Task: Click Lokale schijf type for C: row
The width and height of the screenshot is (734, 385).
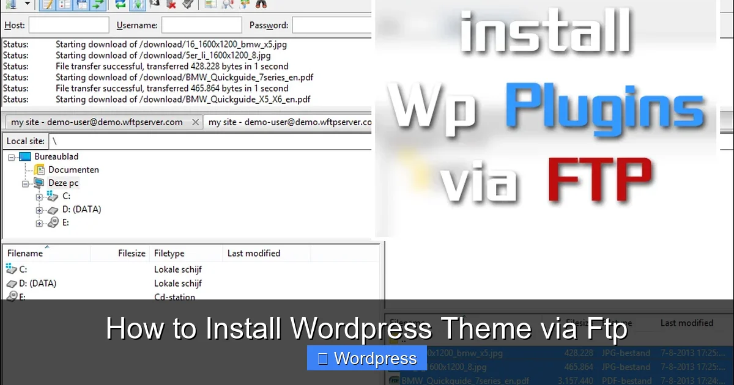Action: point(178,269)
